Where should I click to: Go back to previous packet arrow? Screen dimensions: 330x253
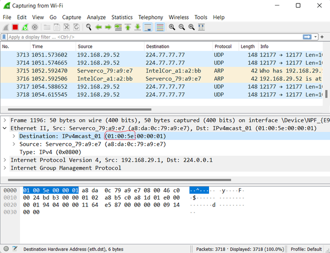(x=98, y=27)
